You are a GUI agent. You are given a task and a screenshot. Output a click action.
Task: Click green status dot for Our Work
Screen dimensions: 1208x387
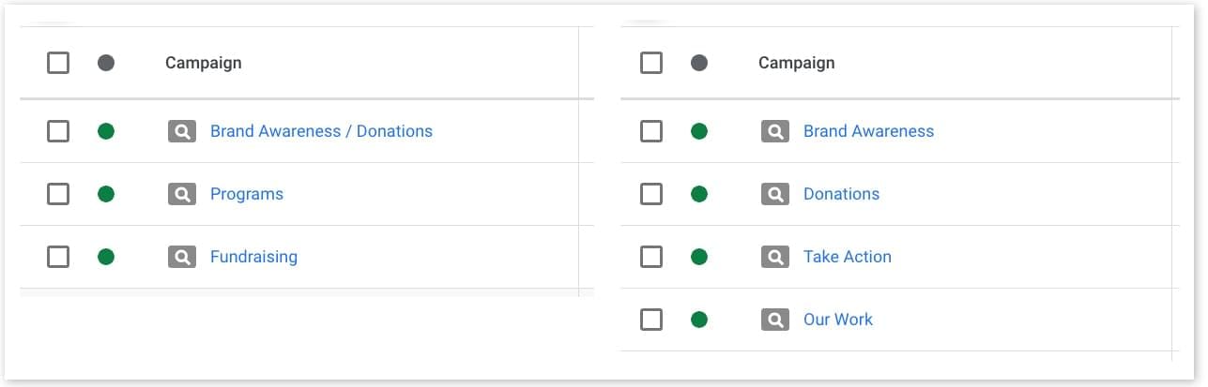coord(698,320)
